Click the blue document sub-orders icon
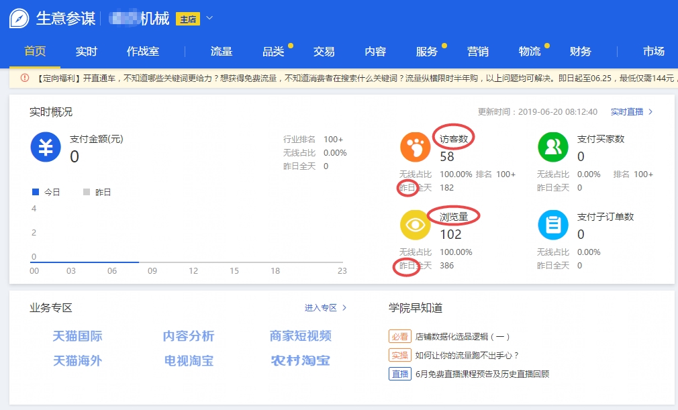The width and height of the screenshot is (678, 410). [x=553, y=225]
